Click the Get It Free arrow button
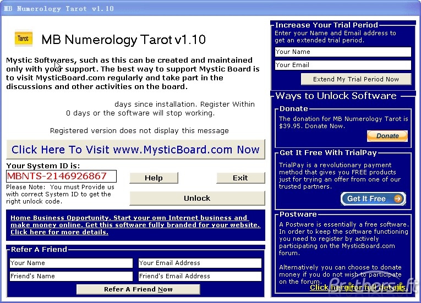Image resolution: width=421 pixels, height=303 pixels. pyautogui.click(x=373, y=199)
